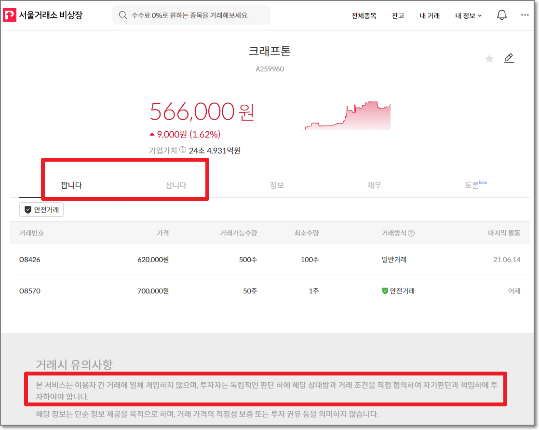Click 일반거래 trade type cell
The image size is (539, 430).
(394, 260)
